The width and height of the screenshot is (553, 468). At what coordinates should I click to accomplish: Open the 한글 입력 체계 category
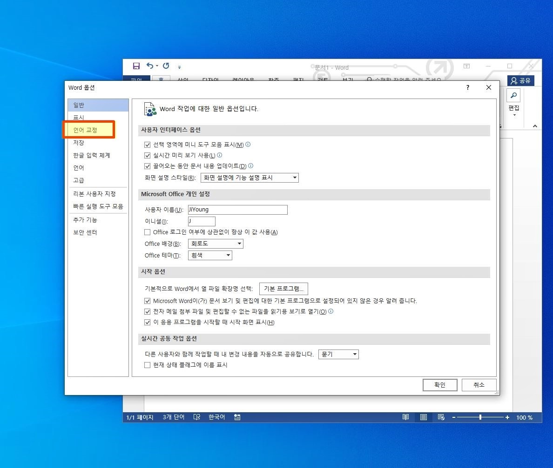click(98, 155)
